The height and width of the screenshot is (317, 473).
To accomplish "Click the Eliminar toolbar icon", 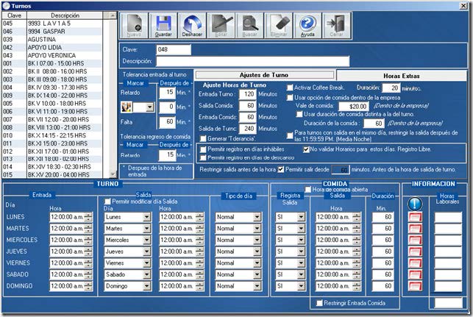I will coord(279,27).
